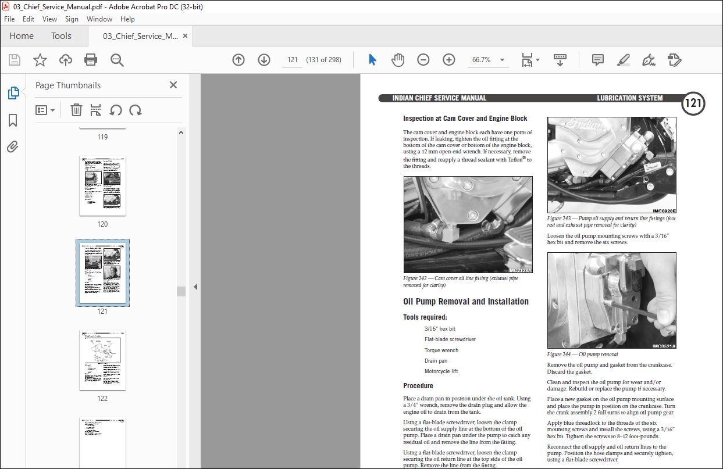
Task: Click the 'Motorcycle lift' list item
Action: (441, 371)
